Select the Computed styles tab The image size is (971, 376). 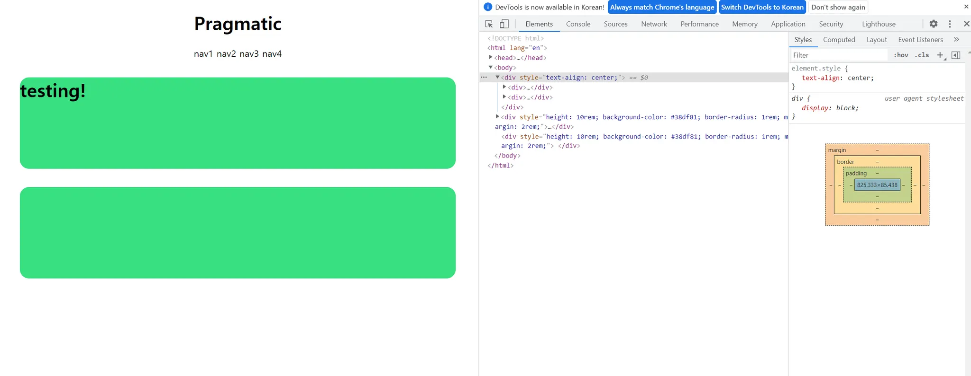click(839, 40)
